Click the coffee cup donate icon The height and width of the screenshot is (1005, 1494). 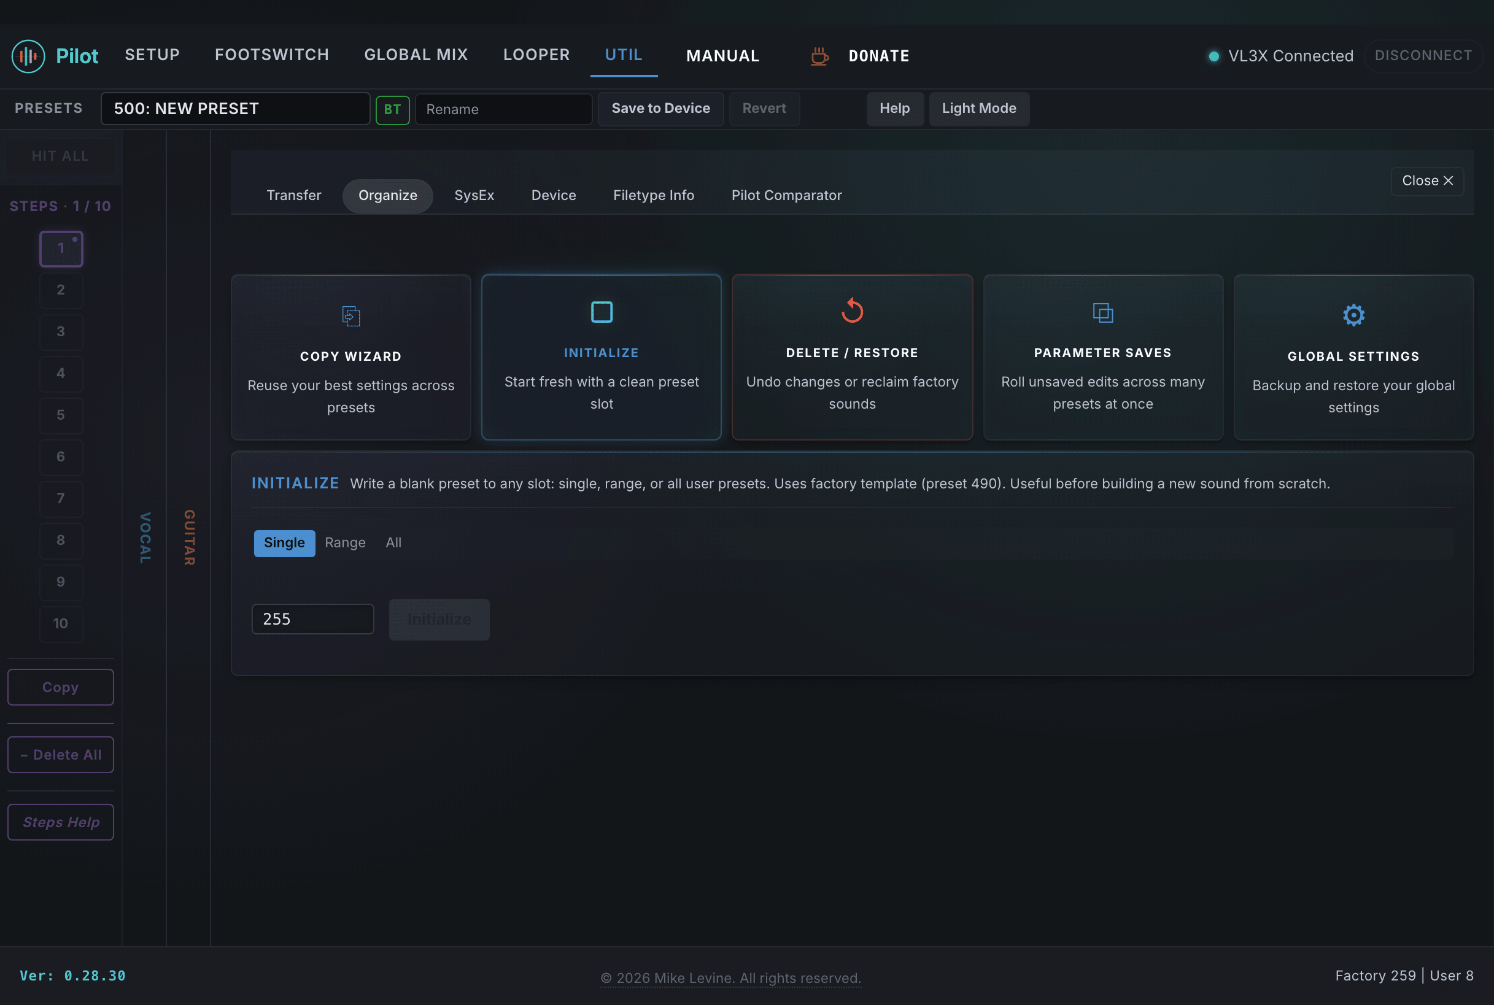coord(819,56)
